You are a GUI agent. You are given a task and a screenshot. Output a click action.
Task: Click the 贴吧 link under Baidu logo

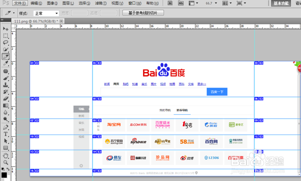pos(126,84)
